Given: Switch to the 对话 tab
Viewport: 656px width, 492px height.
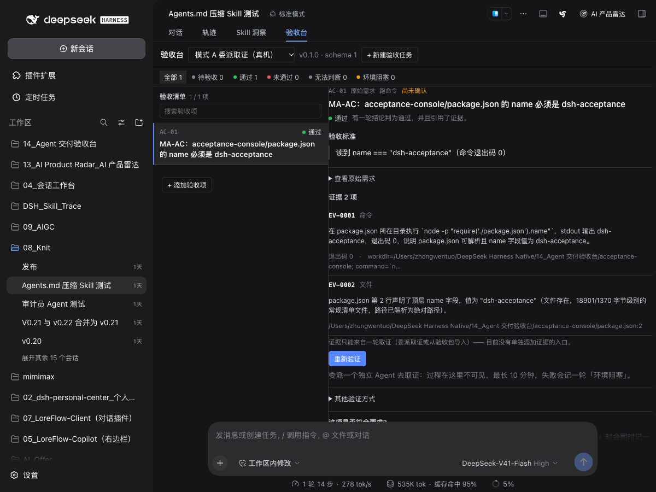Looking at the screenshot, I should pyautogui.click(x=175, y=32).
